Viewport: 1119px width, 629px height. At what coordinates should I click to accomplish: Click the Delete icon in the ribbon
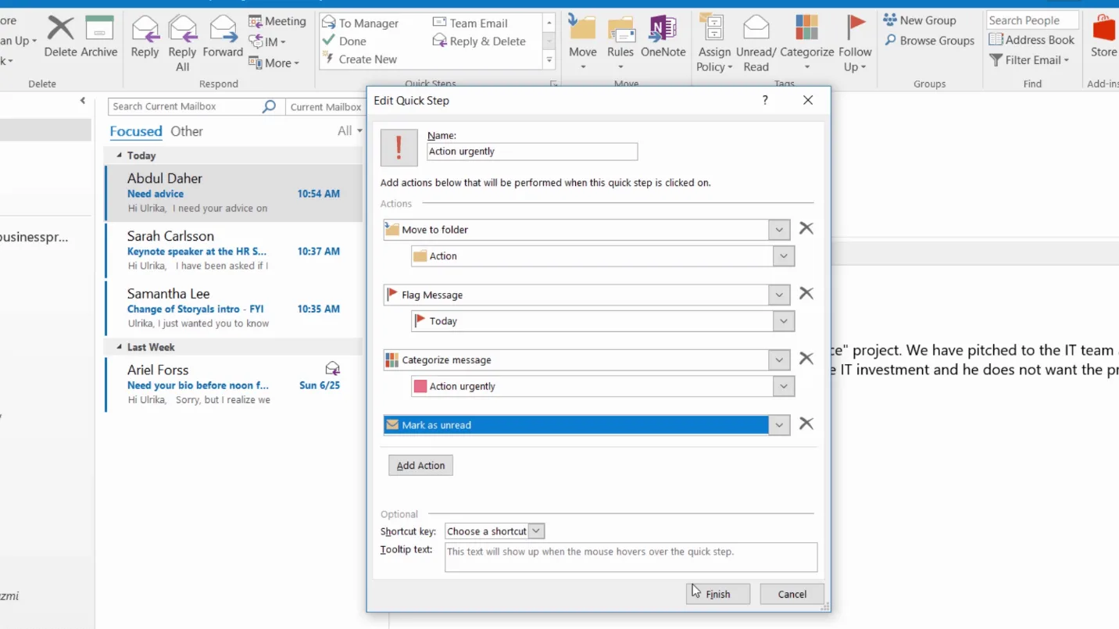(60, 36)
